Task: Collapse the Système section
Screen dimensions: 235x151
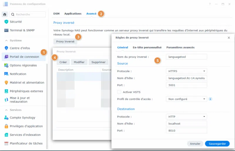Action: (6, 40)
